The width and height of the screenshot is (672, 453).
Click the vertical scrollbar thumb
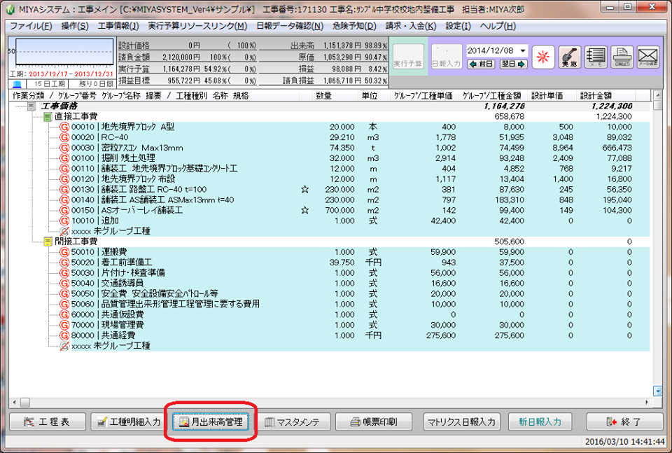(x=657, y=105)
